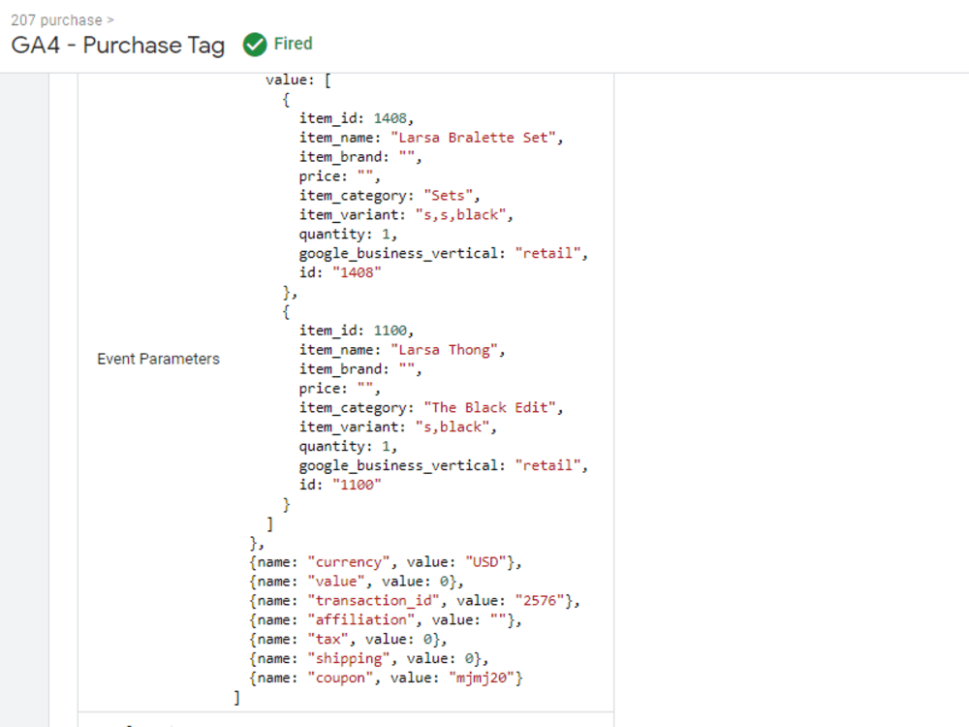Click the "value" parameter with value 0
This screenshot has height=727, width=969.
357,581
